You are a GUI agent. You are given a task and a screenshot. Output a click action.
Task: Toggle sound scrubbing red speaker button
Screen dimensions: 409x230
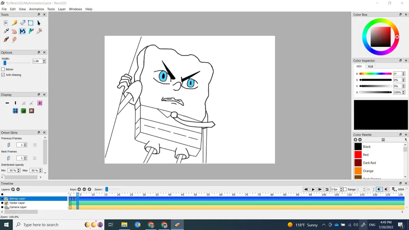[x=386, y=190]
